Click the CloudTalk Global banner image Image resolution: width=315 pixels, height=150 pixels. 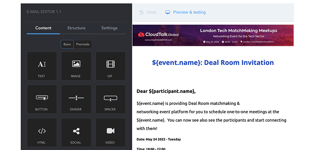tap(213, 35)
